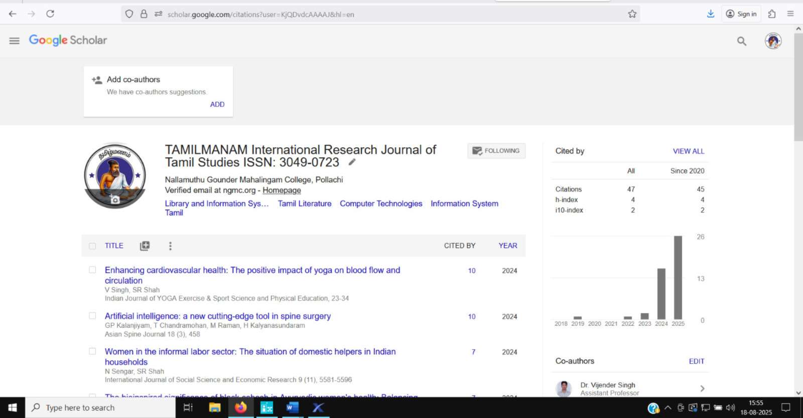Click the 2025 bar in citations chart
Image resolution: width=803 pixels, height=418 pixels.
pos(678,278)
